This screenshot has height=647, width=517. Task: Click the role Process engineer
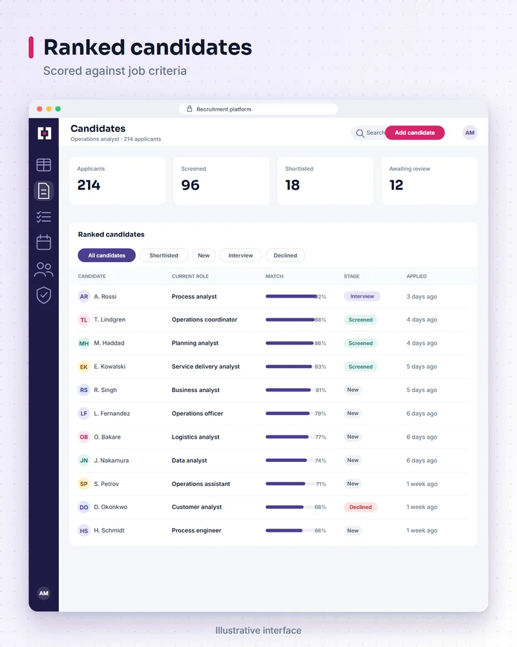tap(196, 531)
